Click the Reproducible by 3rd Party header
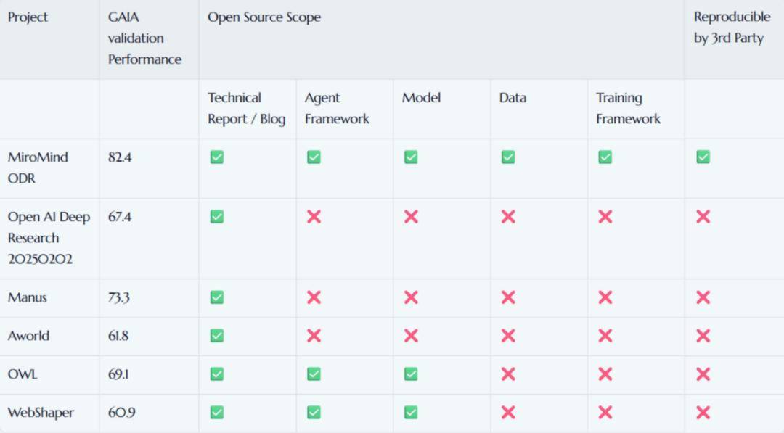784x433 pixels. [x=732, y=28]
